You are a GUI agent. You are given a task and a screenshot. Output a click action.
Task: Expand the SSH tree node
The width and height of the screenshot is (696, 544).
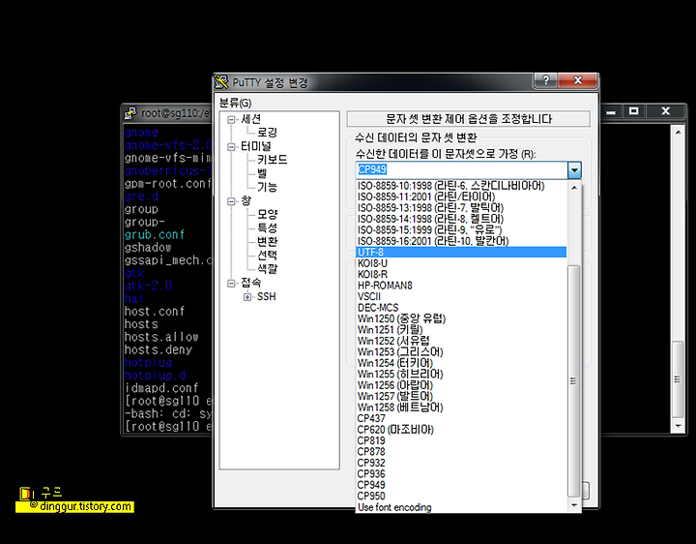[x=247, y=297]
